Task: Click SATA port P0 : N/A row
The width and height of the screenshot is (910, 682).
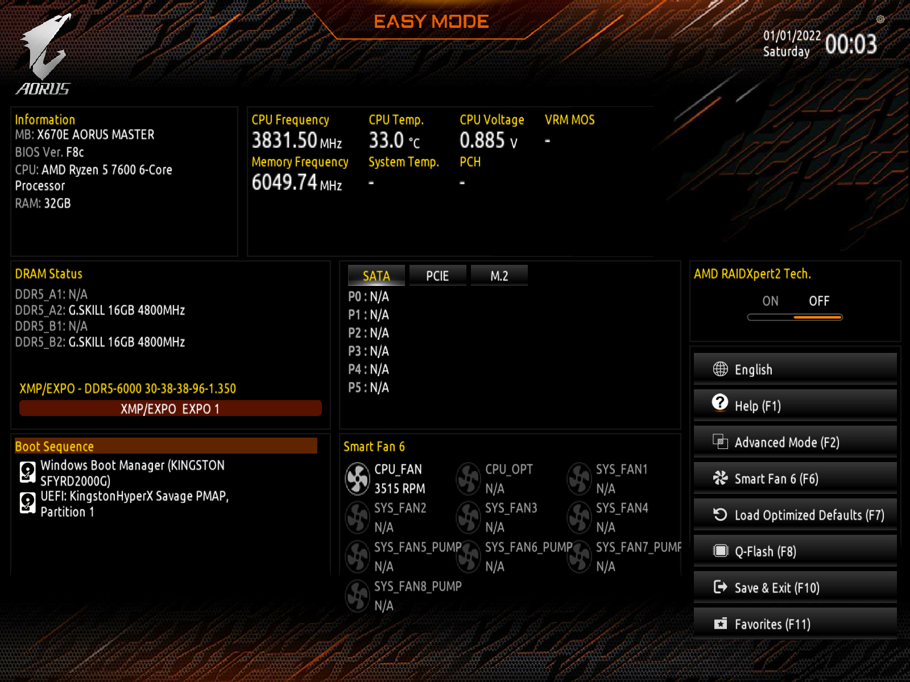Action: coord(369,297)
